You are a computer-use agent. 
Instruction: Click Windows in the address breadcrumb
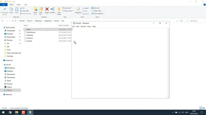pos(38,21)
